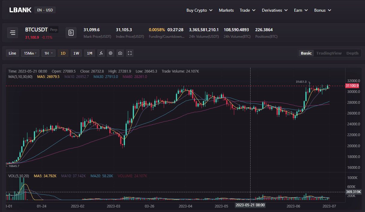Take a chart screenshot with camera icon
The height and width of the screenshot is (212, 365).
[x=120, y=53]
